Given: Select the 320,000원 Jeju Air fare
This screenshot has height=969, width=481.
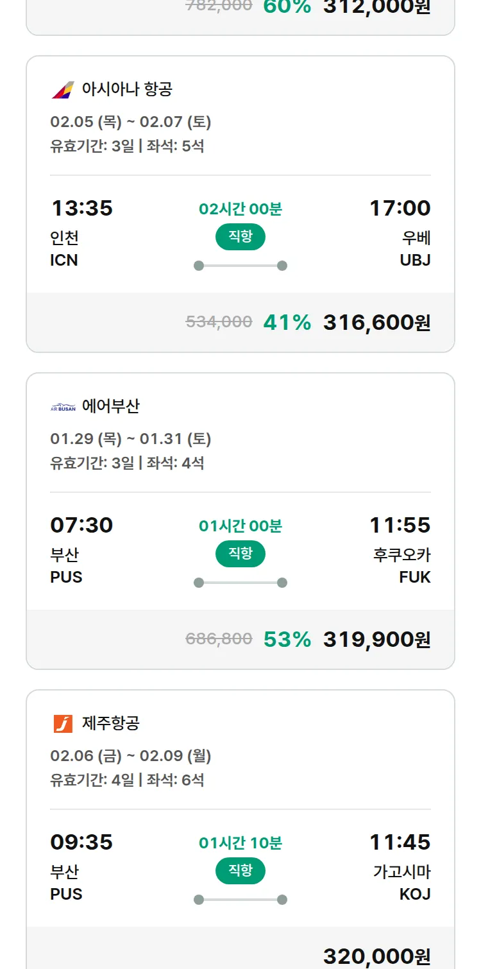Looking at the screenshot, I should 376,956.
